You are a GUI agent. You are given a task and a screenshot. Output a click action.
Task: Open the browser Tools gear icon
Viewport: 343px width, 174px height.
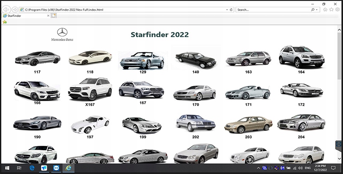tap(337, 9)
